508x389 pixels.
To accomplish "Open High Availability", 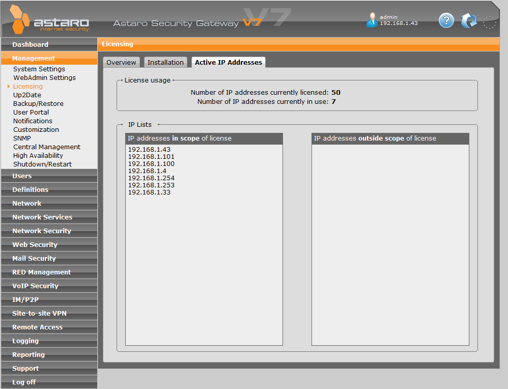I will (x=38, y=156).
